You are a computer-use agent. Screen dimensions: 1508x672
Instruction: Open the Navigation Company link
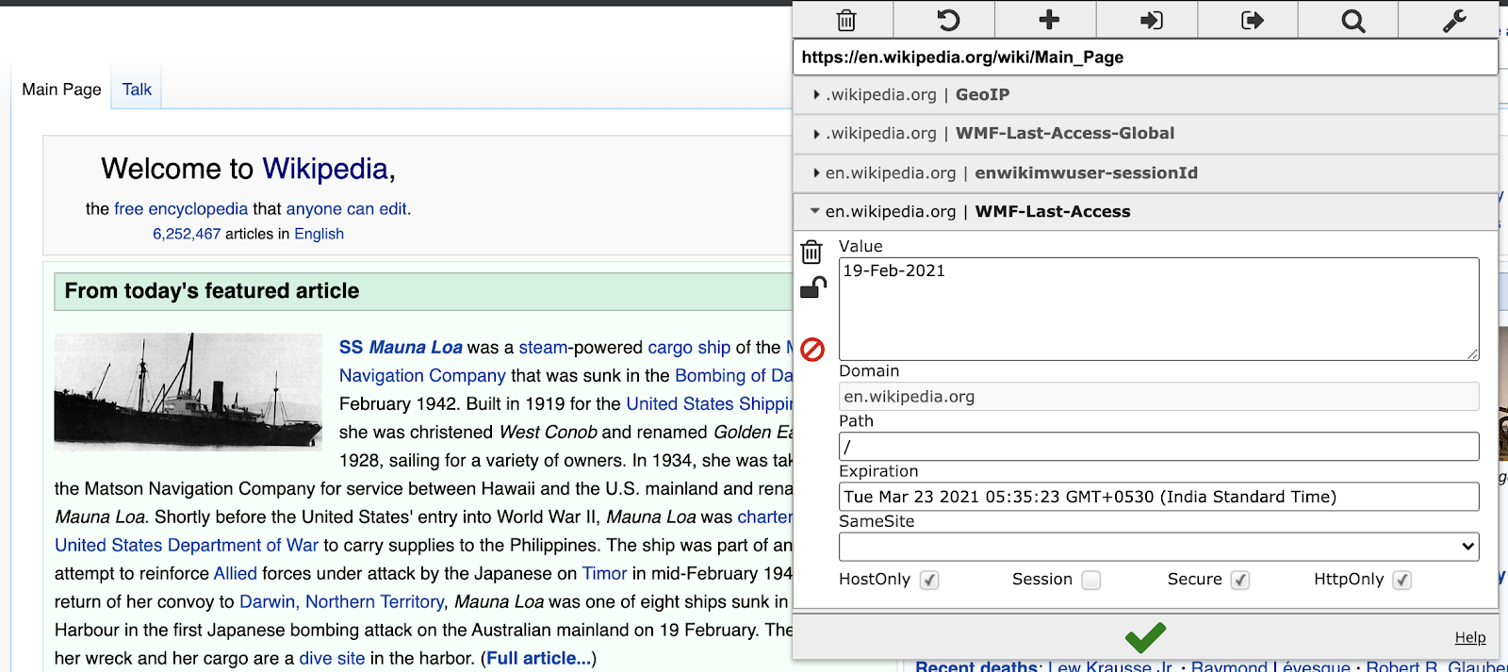(x=422, y=376)
